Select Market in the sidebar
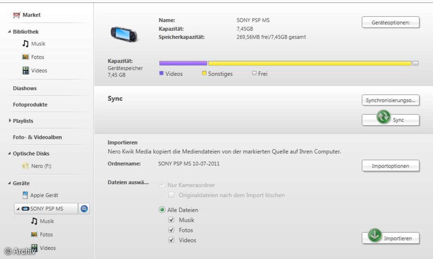 (31, 15)
